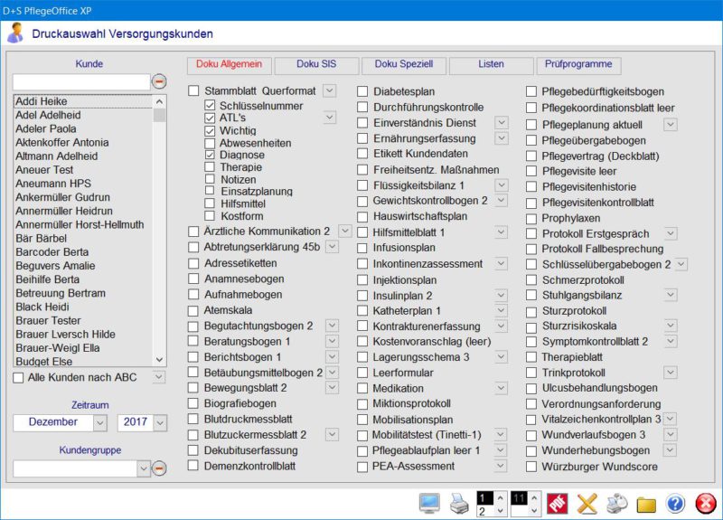Viewport: 723px width, 520px height.
Task: Open the Alle Kunden nach ABC dropdown
Action: pyautogui.click(x=159, y=377)
